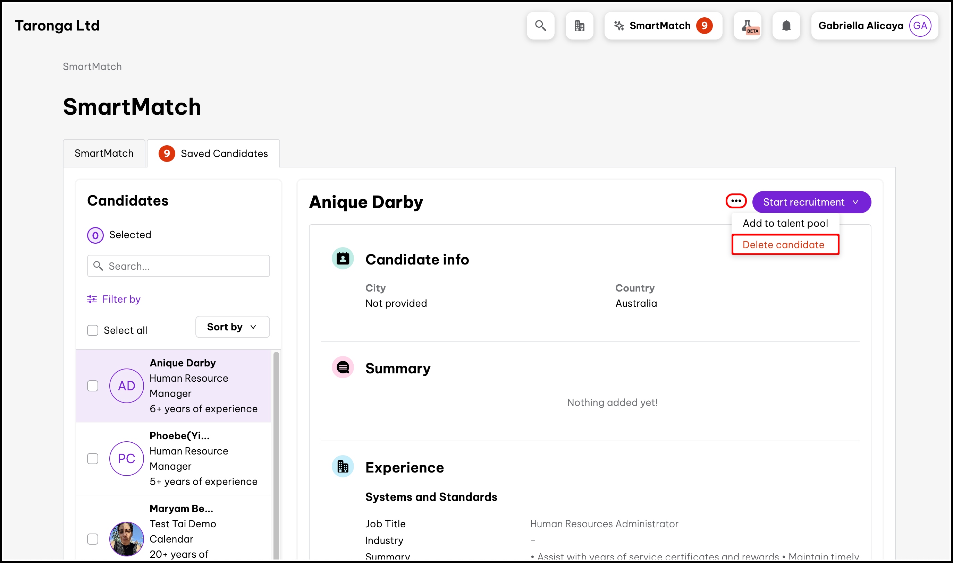Select Maryam Be... candidate name
This screenshot has height=563, width=953.
[182, 509]
